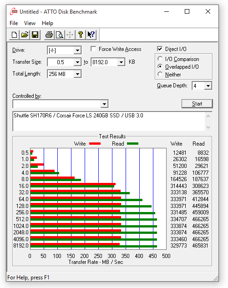Minimize the ATTO Disk Benchmark window
The image size is (228, 288).
167,11
